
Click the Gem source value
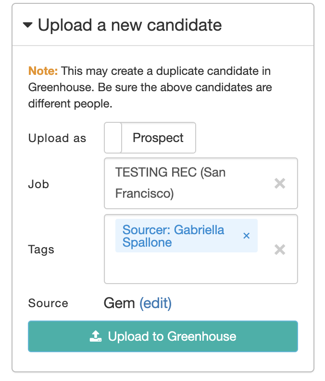(119, 303)
